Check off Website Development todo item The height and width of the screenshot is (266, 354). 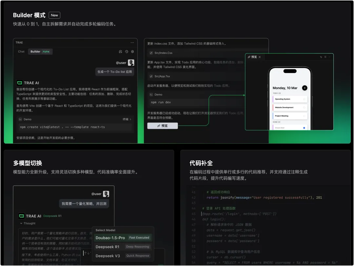point(304,108)
